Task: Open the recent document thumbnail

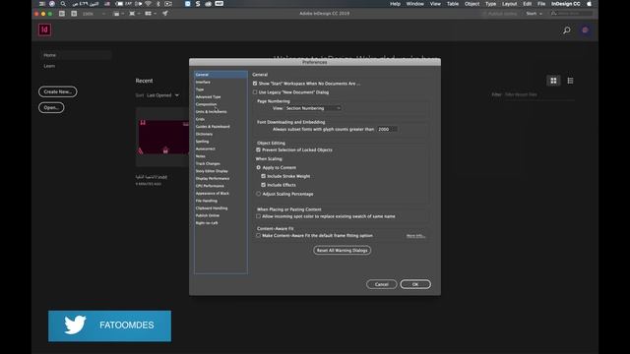Action: click(x=162, y=137)
